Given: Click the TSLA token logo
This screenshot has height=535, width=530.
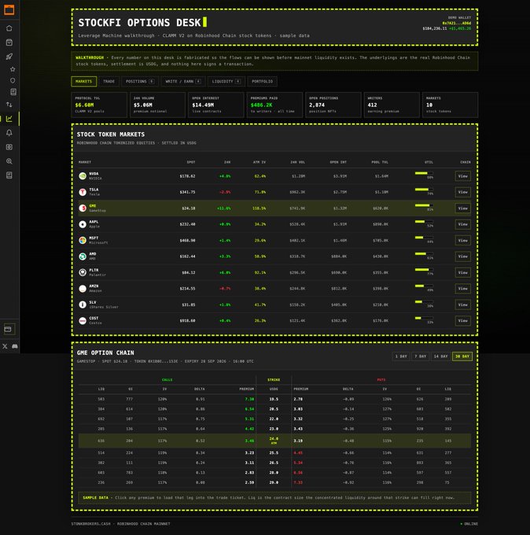Looking at the screenshot, I should pyautogui.click(x=83, y=192).
